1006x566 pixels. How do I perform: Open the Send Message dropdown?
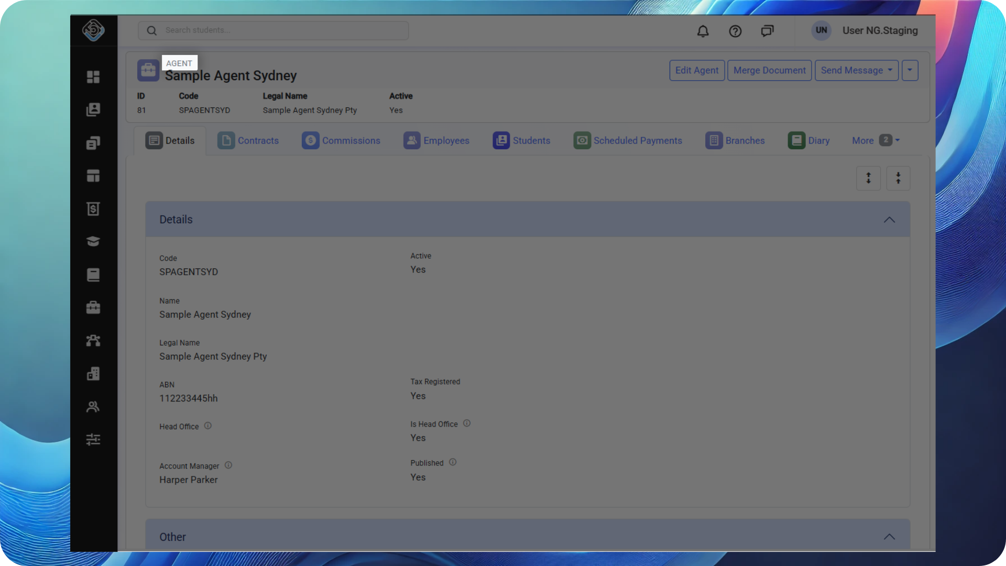tap(857, 70)
